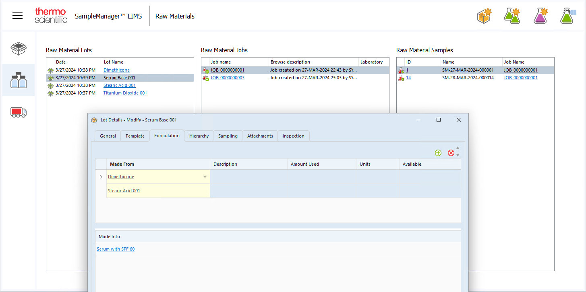Click the Stearic Acid 001 formulation cell
The width and height of the screenshot is (586, 292).
point(124,191)
